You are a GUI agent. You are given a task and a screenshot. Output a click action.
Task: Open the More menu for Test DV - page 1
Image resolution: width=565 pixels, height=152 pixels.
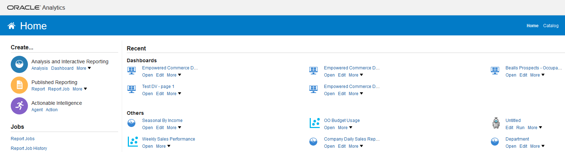(174, 94)
